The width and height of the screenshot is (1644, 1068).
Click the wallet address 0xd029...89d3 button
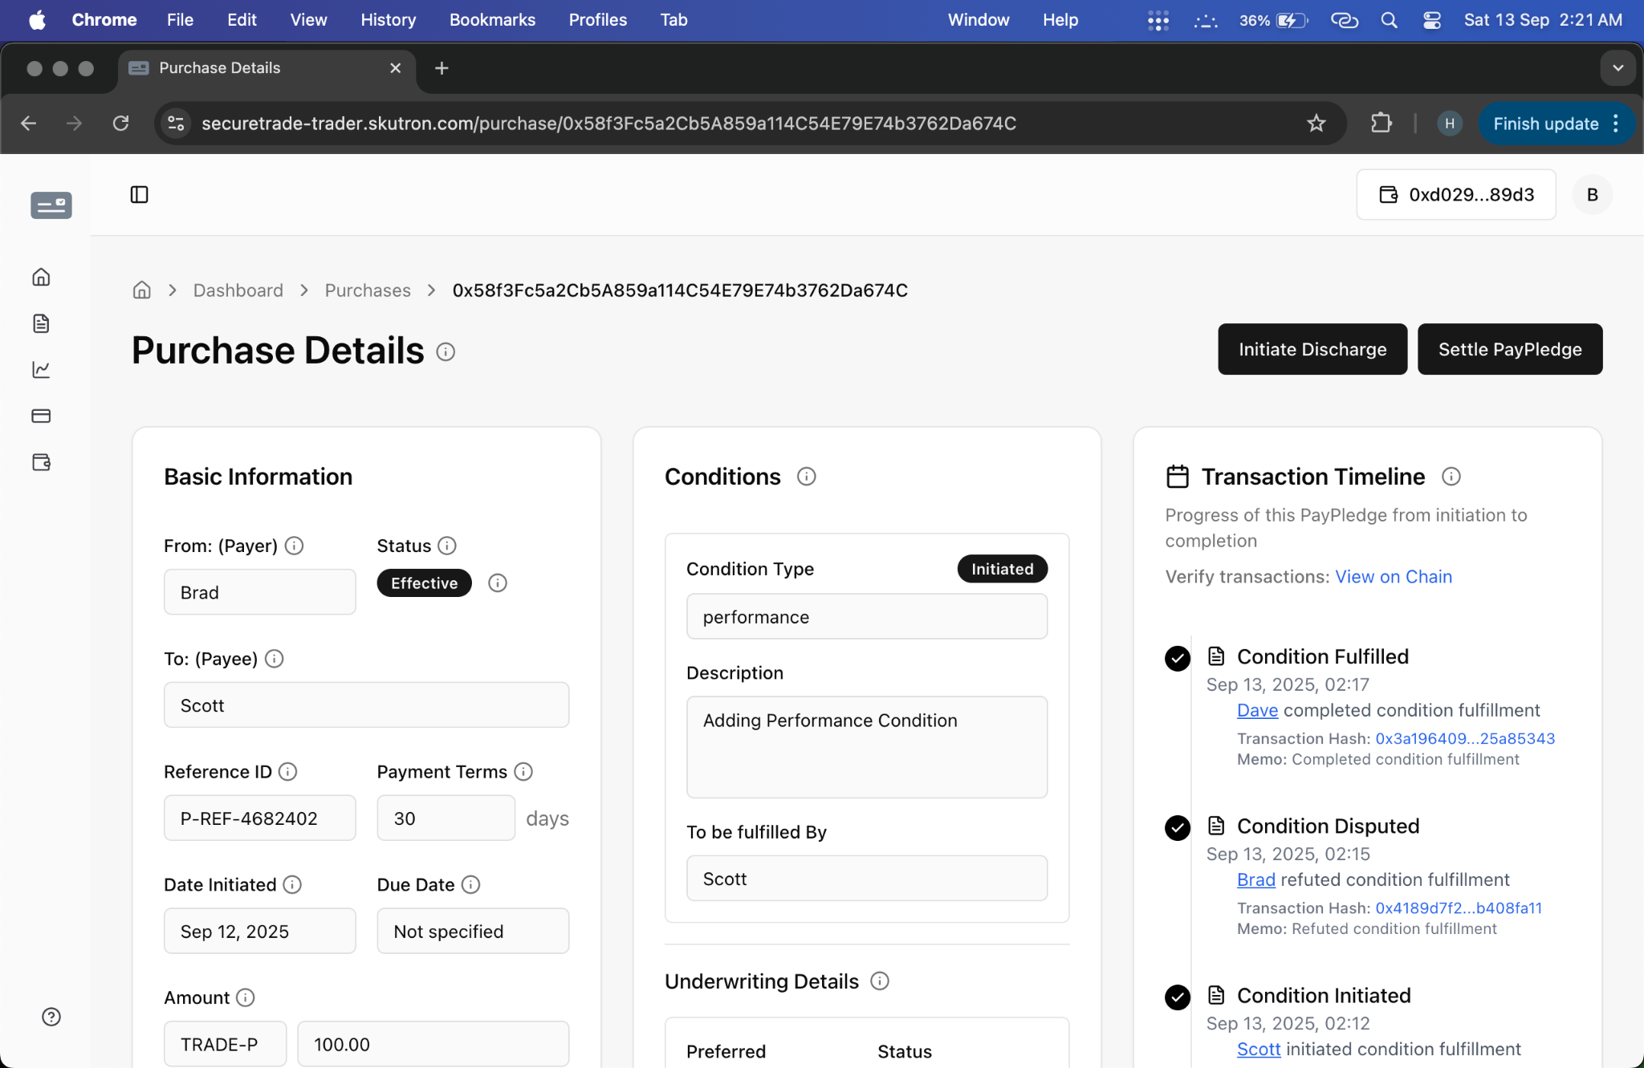tap(1456, 194)
